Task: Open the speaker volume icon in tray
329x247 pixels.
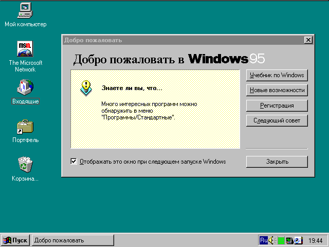Action: (272, 240)
